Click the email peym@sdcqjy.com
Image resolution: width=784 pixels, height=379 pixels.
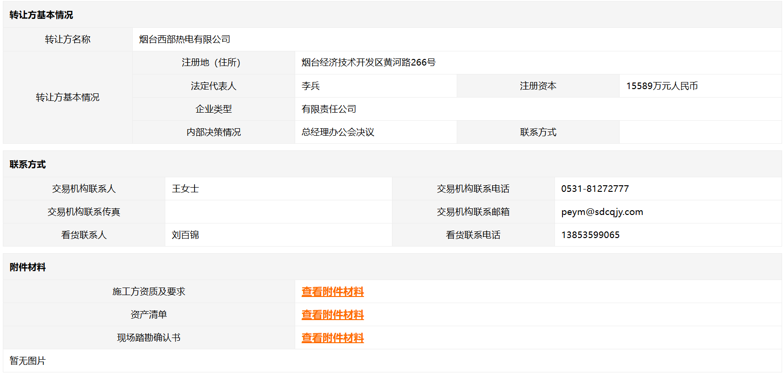(x=602, y=212)
